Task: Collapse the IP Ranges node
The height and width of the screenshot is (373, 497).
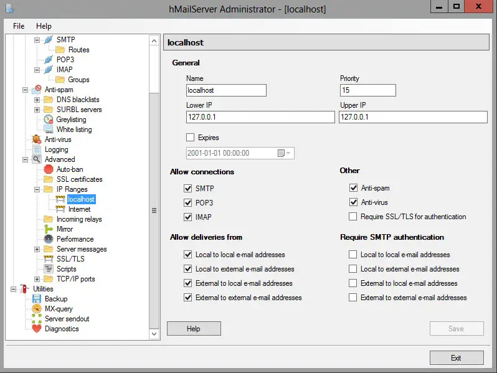Action: (x=37, y=189)
